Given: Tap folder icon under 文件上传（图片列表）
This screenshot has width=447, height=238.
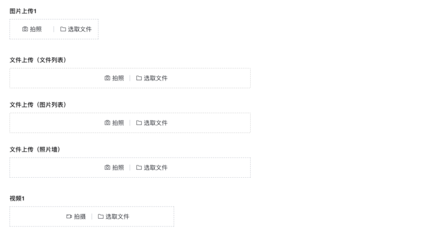Looking at the screenshot, I should click(139, 123).
